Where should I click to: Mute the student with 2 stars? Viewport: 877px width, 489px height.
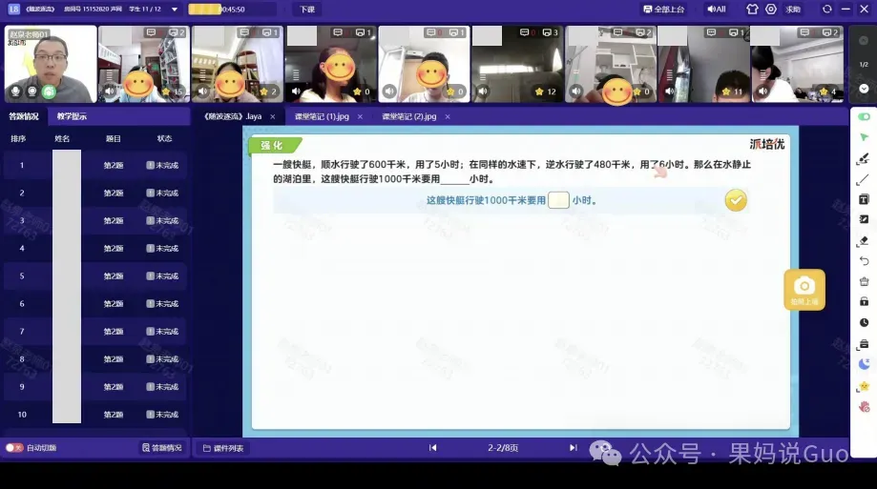click(203, 91)
